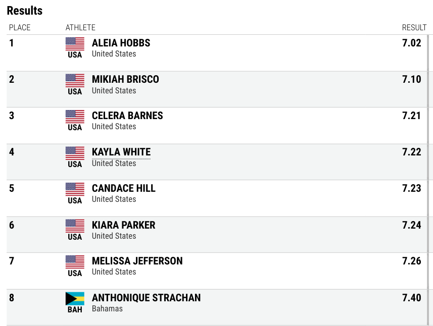Open Kiara Parker athlete profile
Viewport: 433px width, 326px height.
pyautogui.click(x=124, y=225)
